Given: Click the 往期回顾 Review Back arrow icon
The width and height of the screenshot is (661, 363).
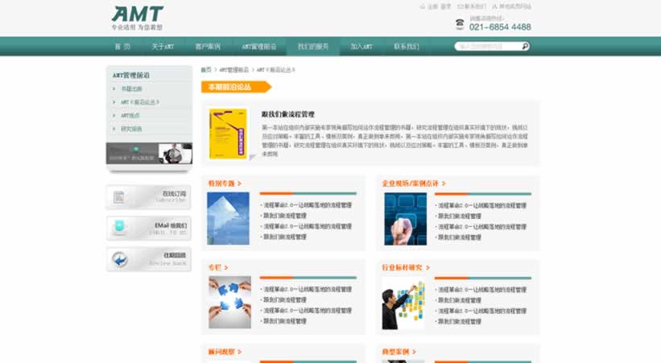Looking at the screenshot, I should 119,260.
